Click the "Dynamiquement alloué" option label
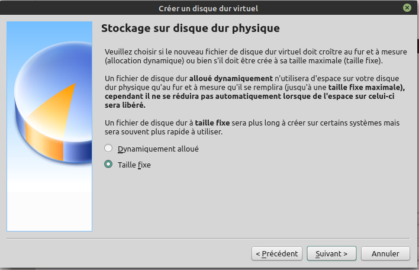Image resolution: width=419 pixels, height=270 pixels. (x=158, y=149)
